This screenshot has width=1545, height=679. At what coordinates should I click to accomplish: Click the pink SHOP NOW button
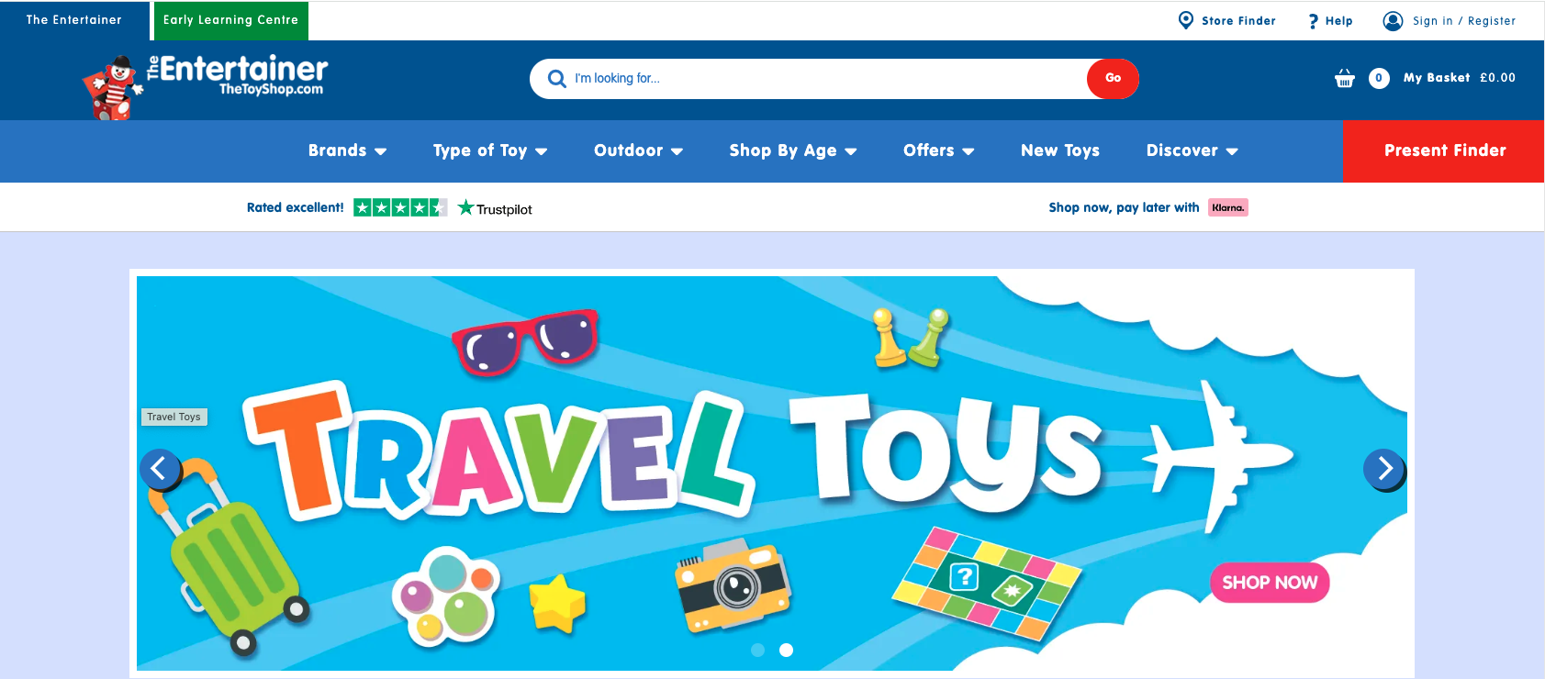[1270, 583]
